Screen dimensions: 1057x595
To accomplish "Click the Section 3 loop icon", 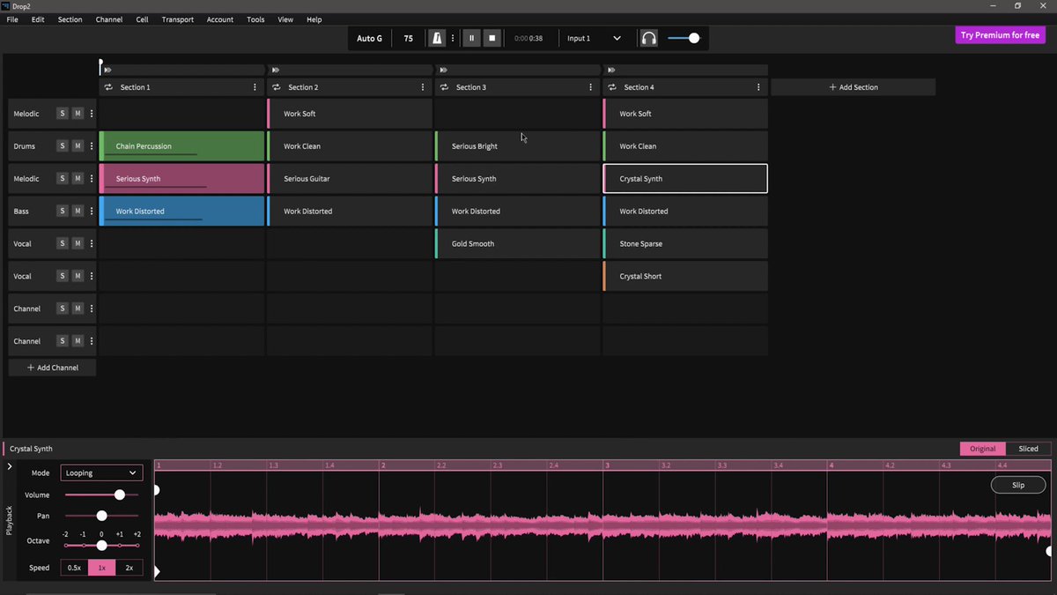I will [x=445, y=87].
